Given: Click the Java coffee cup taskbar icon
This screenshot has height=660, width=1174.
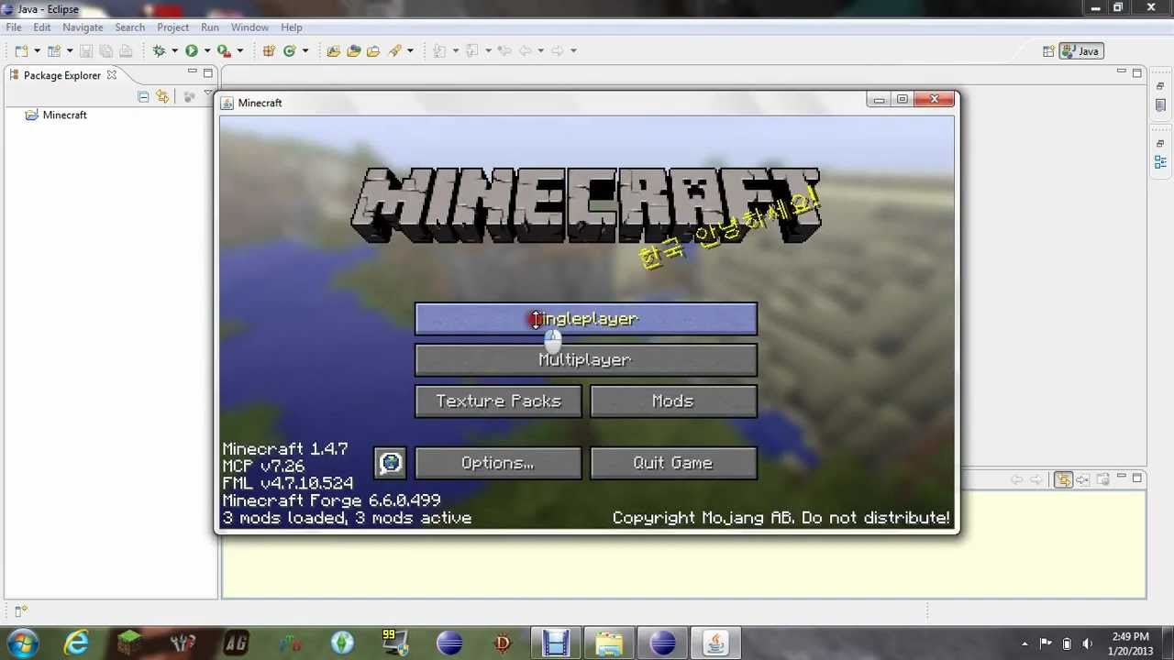Looking at the screenshot, I should [715, 643].
